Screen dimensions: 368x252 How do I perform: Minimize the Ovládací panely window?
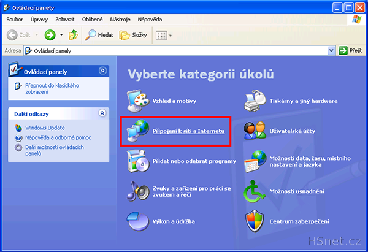coord(337,8)
